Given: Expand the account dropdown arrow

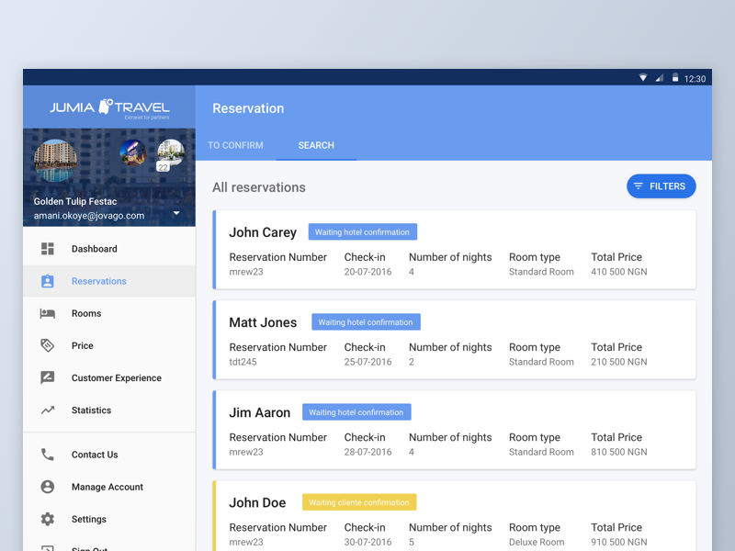Looking at the screenshot, I should click(176, 214).
